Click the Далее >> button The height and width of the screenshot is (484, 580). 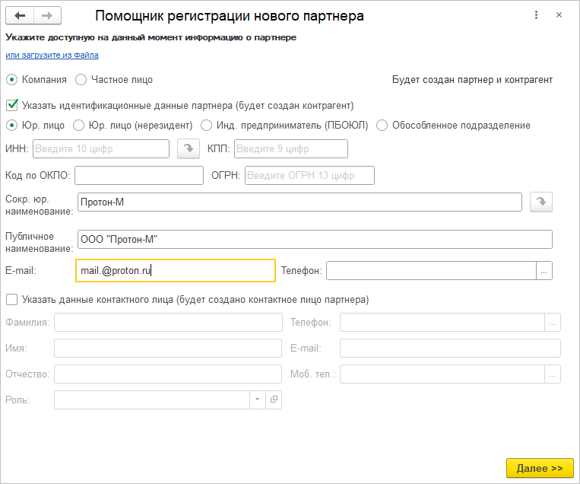(539, 468)
